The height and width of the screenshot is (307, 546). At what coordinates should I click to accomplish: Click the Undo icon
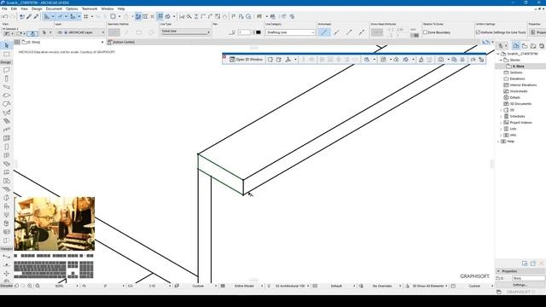tap(5, 16)
